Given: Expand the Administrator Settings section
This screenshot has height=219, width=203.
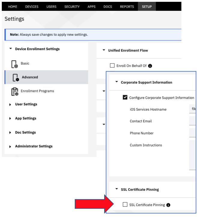Looking at the screenshot, I should click(10, 147).
